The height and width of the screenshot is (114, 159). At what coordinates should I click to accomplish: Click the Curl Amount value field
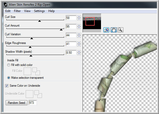tap(71, 27)
